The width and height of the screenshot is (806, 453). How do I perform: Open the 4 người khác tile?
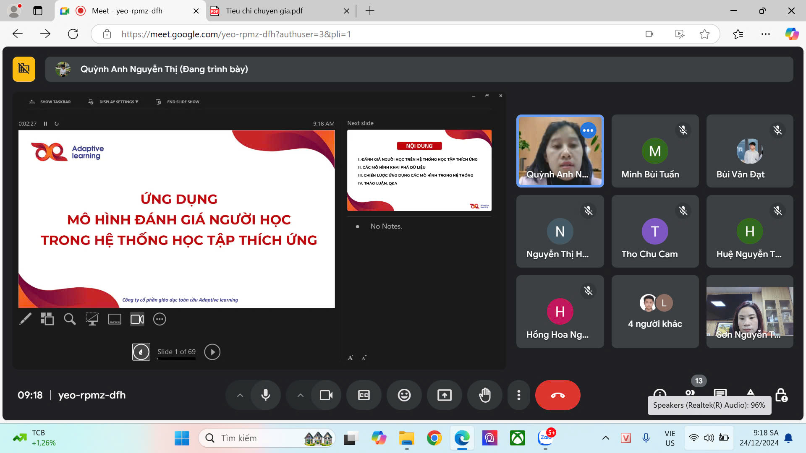655,312
